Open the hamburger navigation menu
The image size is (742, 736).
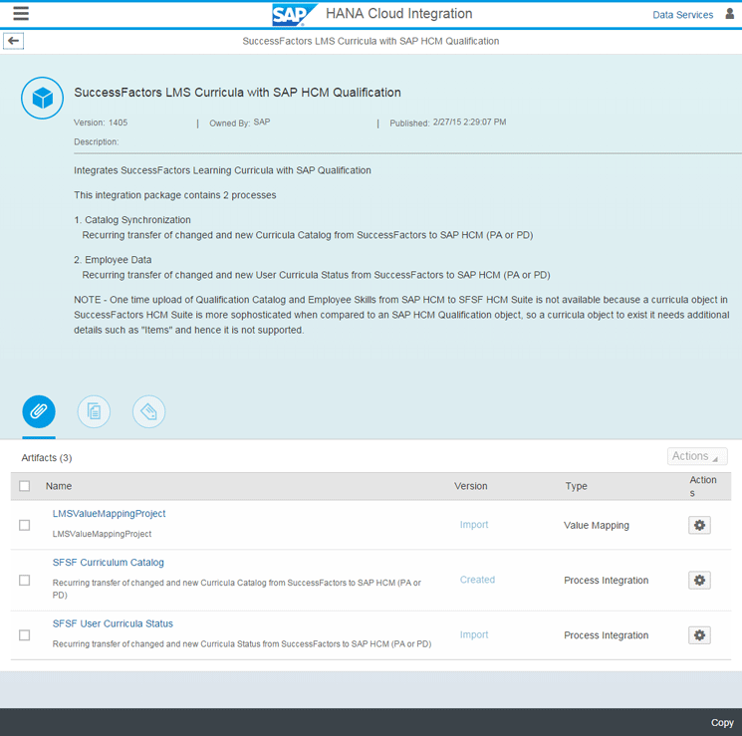click(20, 14)
